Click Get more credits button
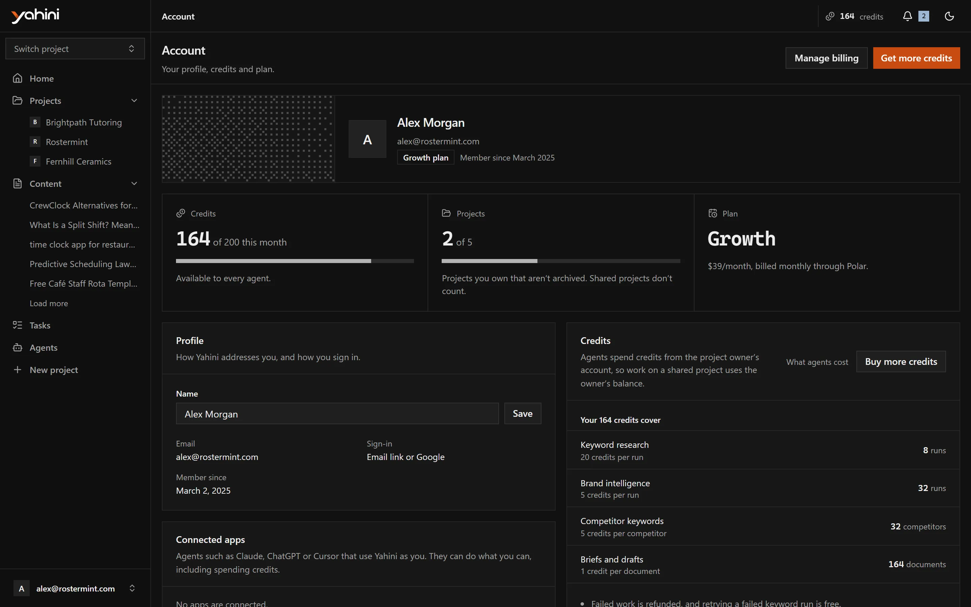This screenshot has height=607, width=971. (x=916, y=58)
